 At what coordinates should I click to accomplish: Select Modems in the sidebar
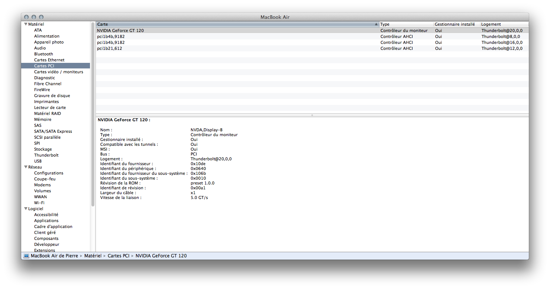pyautogui.click(x=42, y=185)
